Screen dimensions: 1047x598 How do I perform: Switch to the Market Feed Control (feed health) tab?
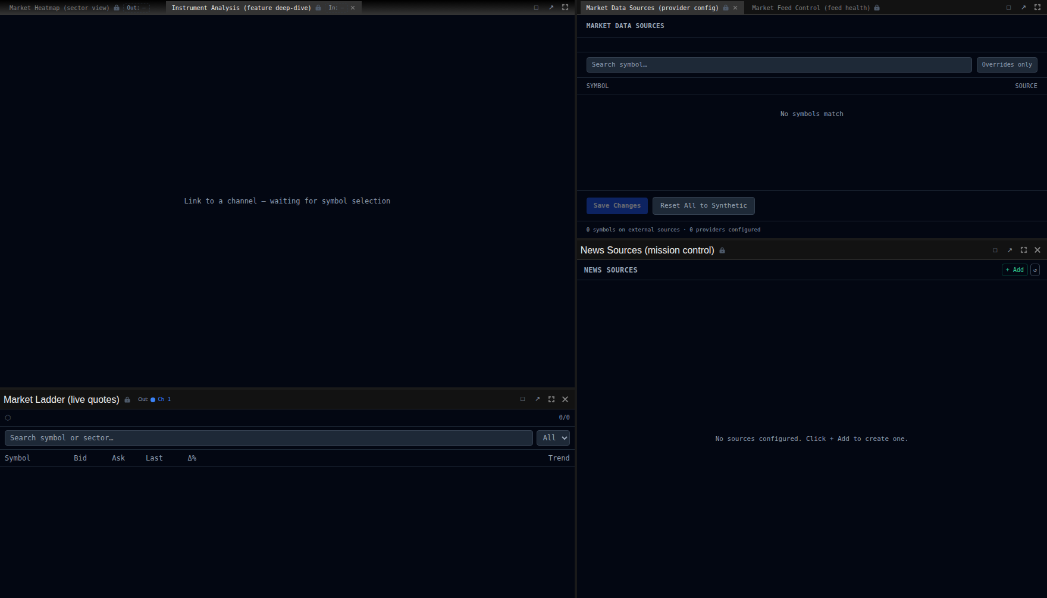click(811, 8)
